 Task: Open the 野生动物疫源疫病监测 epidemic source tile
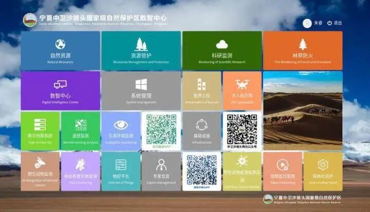(x=242, y=172)
